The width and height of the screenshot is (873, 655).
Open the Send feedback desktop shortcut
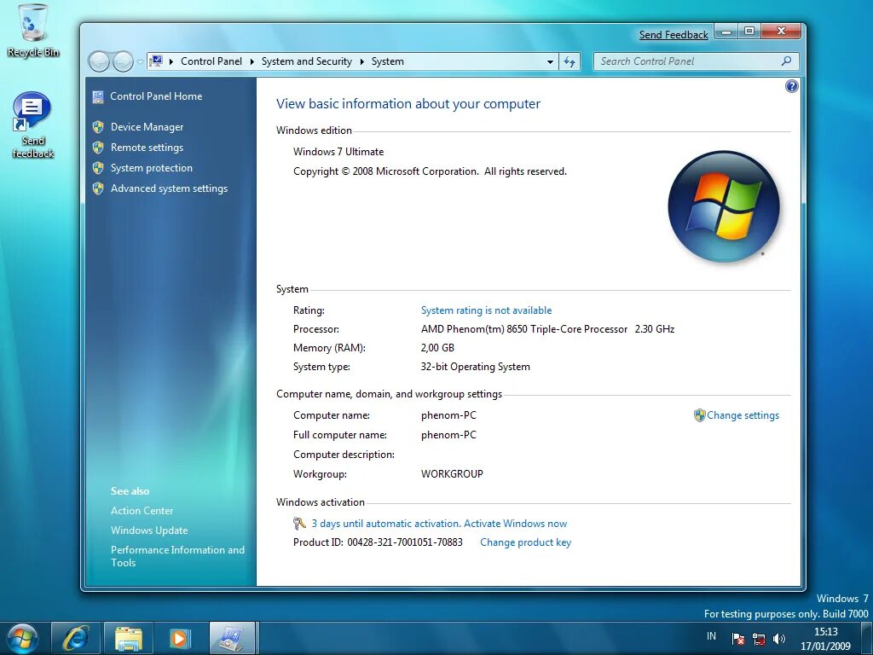[32, 125]
